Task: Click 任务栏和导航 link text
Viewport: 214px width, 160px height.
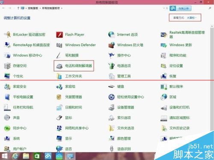Action: (x=23, y=108)
